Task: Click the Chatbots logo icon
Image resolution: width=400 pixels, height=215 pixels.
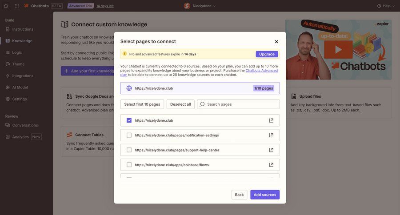Action: coord(26,6)
